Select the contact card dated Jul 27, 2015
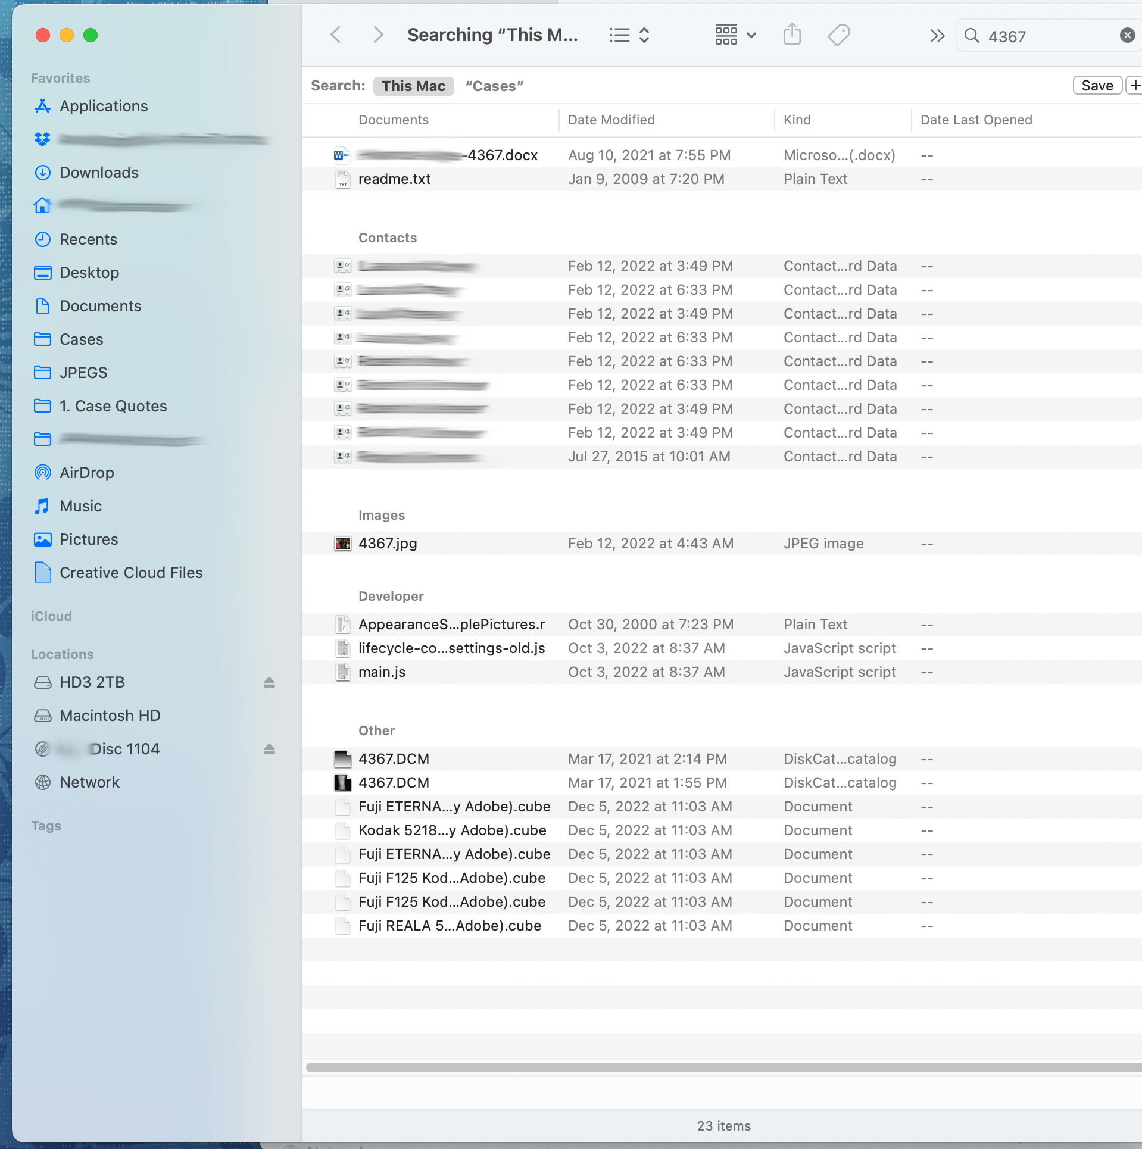The width and height of the screenshot is (1142, 1149). pyautogui.click(x=722, y=457)
